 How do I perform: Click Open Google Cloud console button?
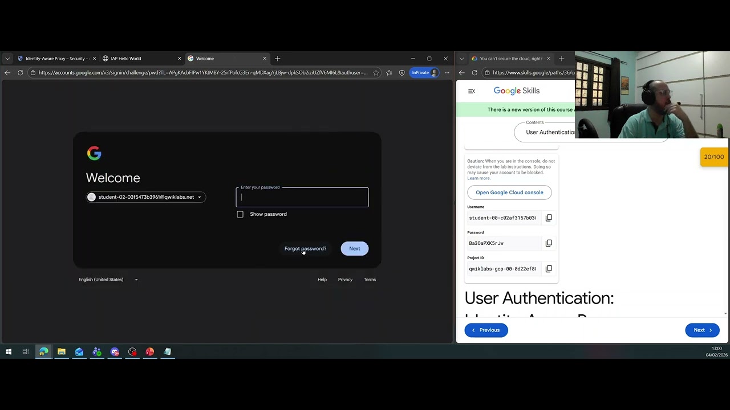(509, 192)
